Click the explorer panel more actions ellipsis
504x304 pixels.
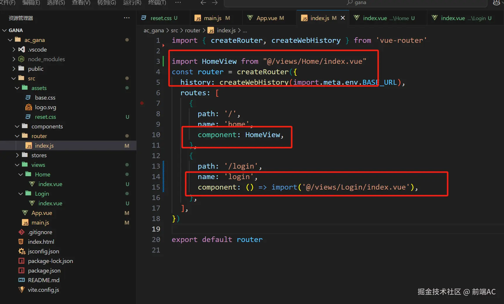pos(126,18)
